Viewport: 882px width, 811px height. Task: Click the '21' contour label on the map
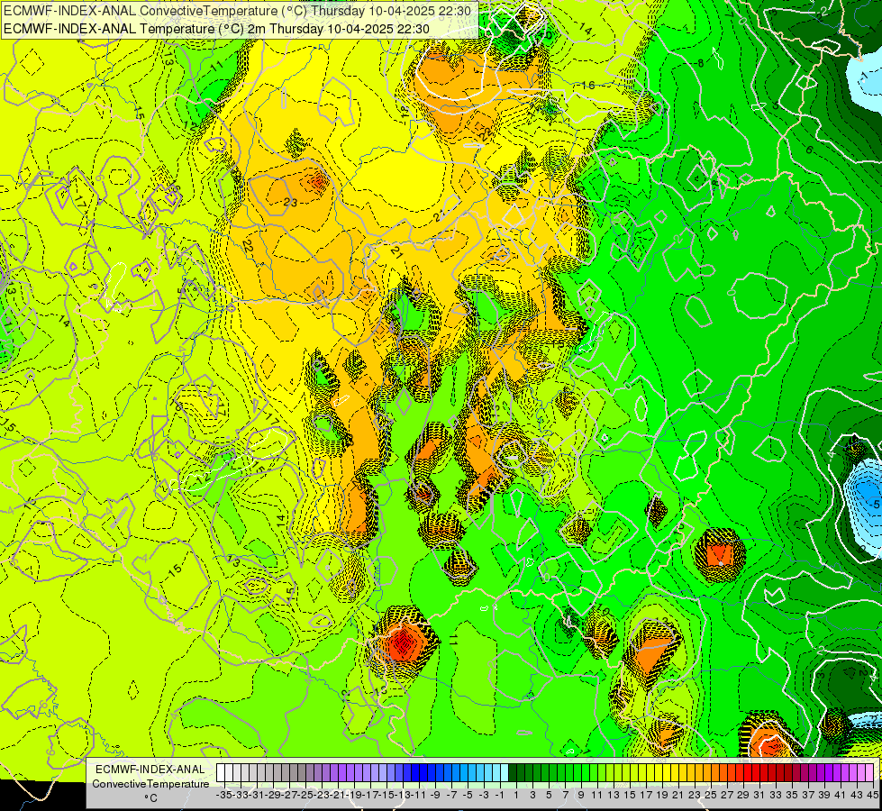click(x=397, y=252)
